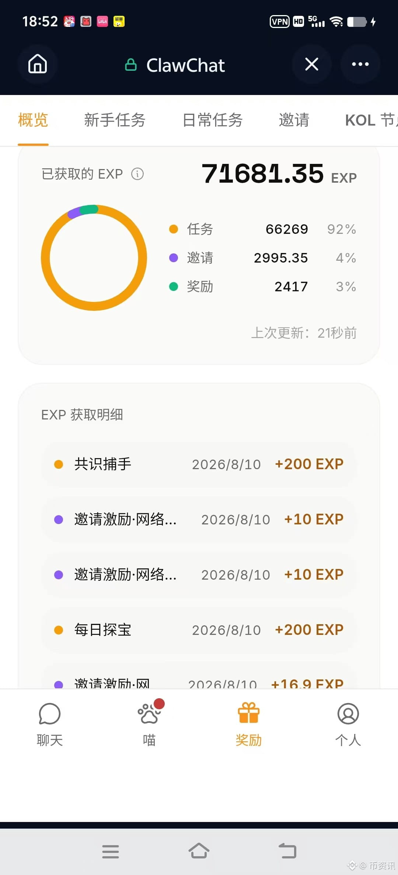Screen dimensions: 398x875
Task: Switch to the 日常任务 tab
Action: point(213,120)
